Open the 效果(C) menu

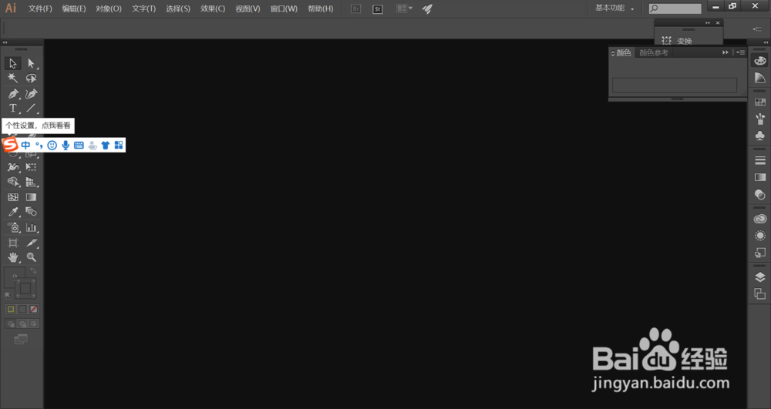[213, 8]
